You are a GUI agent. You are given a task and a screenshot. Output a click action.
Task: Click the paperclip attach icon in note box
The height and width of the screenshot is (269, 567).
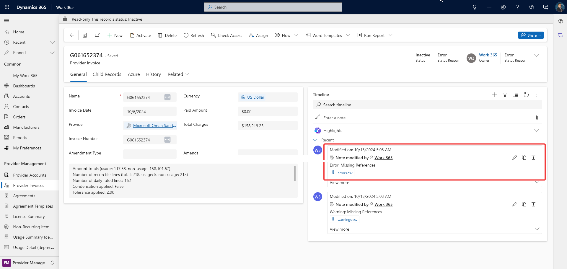(x=537, y=118)
